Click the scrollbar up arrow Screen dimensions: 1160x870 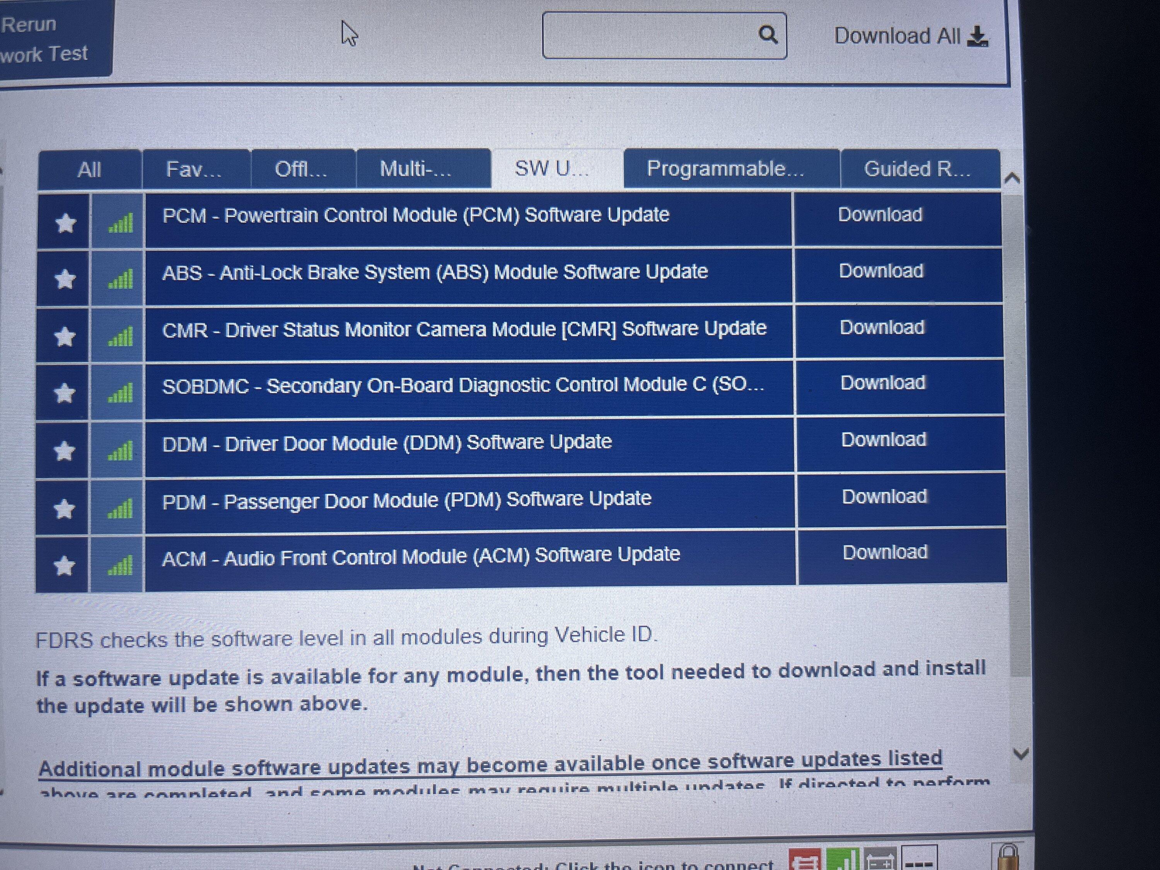[x=1012, y=178]
